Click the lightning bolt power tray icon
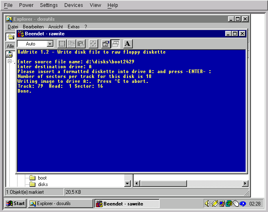Image resolution: width=268 pixels, height=212 pixels. coord(215,203)
